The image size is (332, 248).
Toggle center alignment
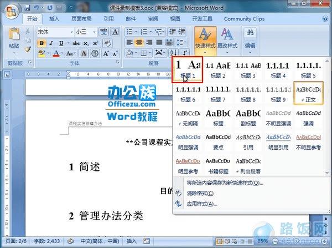pos(139,42)
